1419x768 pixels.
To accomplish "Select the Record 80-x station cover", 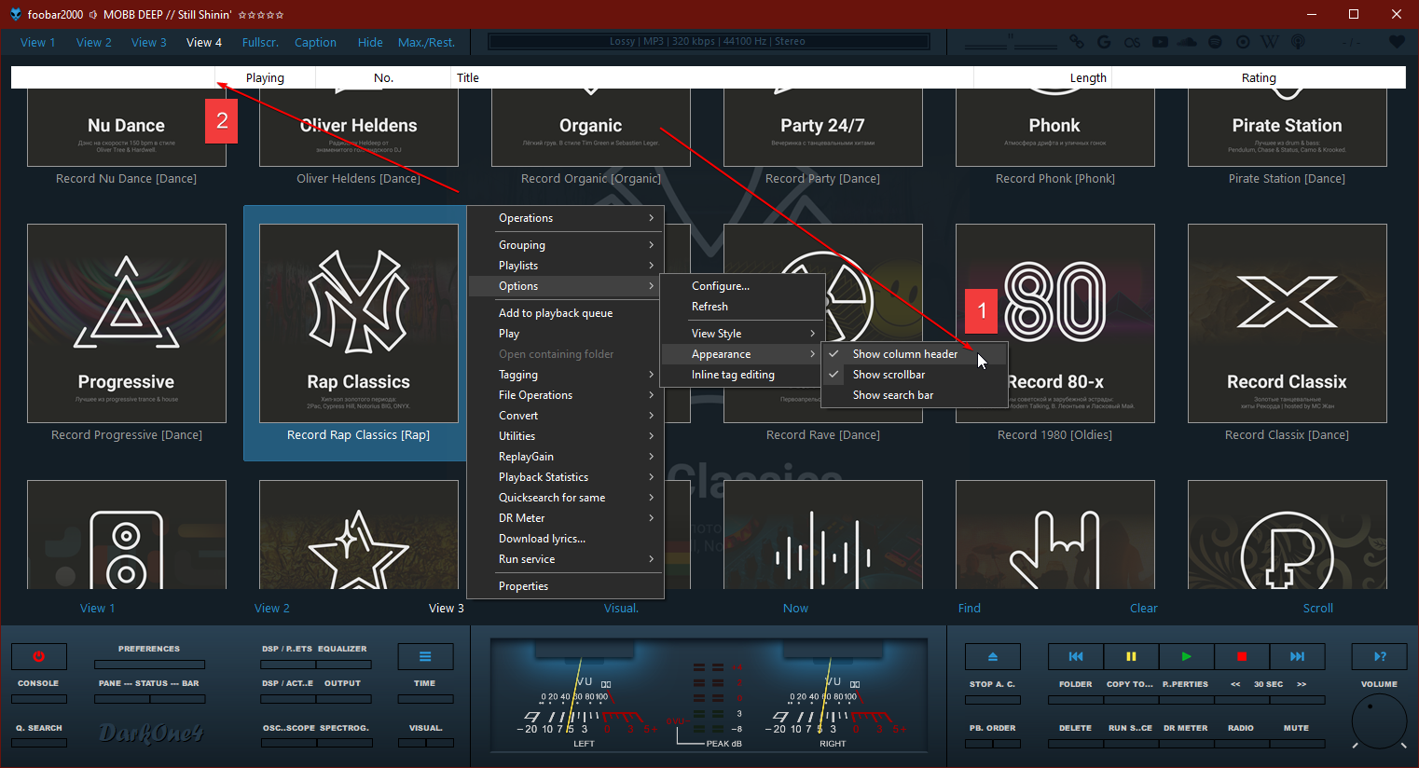I will (x=1055, y=323).
